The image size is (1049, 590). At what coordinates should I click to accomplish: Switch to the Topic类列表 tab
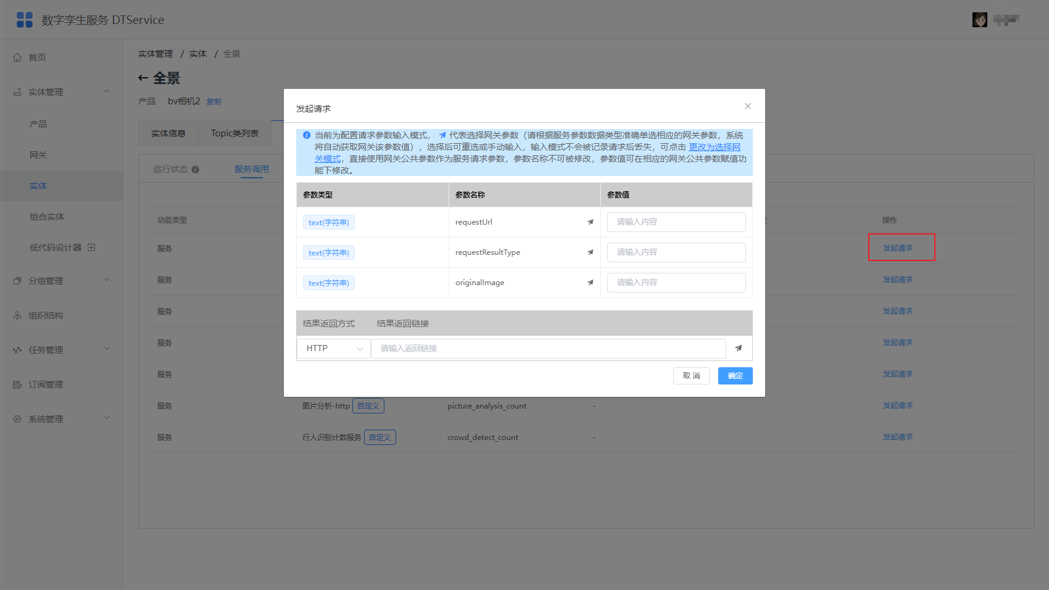coord(235,133)
